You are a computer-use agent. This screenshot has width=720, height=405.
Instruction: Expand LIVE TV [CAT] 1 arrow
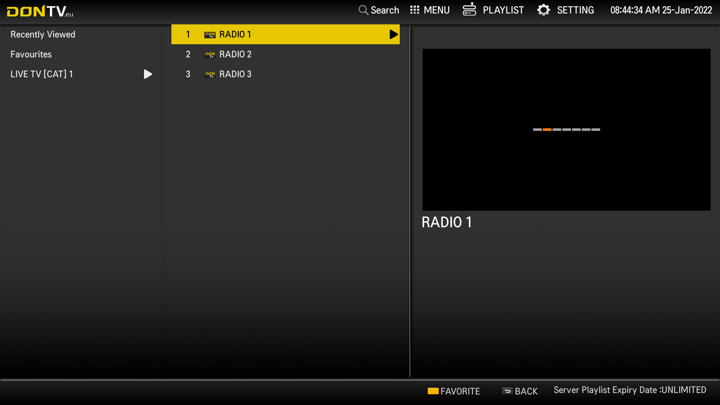148,74
